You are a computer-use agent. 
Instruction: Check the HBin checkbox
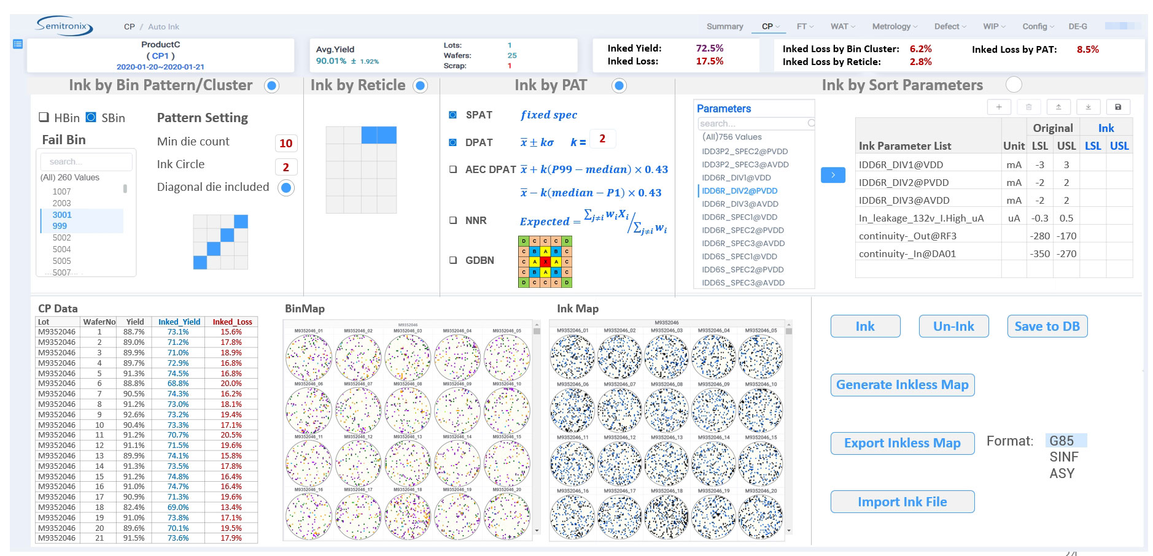click(44, 117)
